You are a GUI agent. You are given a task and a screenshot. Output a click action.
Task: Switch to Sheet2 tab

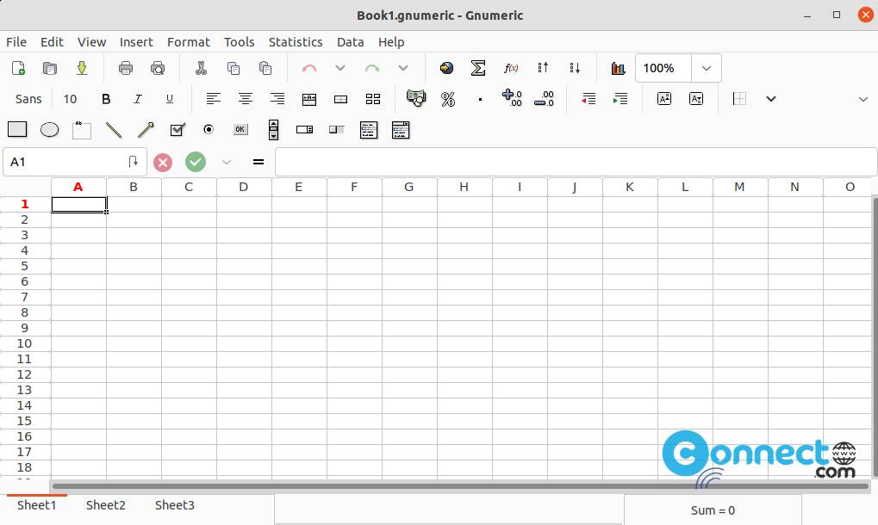click(106, 505)
